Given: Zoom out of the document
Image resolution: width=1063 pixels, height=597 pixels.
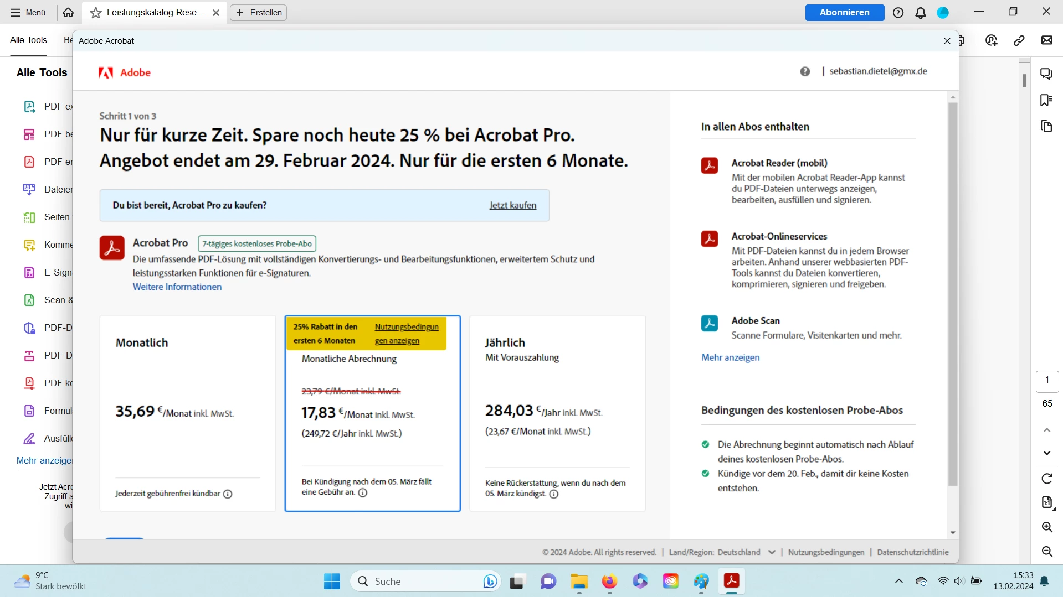Looking at the screenshot, I should point(1047,551).
